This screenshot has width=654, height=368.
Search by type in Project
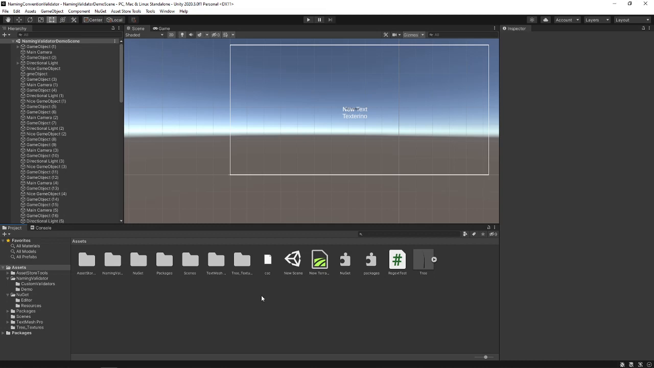click(465, 234)
